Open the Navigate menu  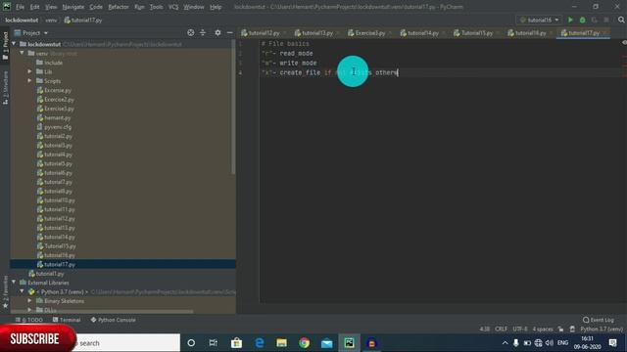[73, 7]
